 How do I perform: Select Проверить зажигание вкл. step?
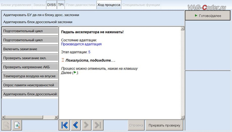(x=30, y=58)
